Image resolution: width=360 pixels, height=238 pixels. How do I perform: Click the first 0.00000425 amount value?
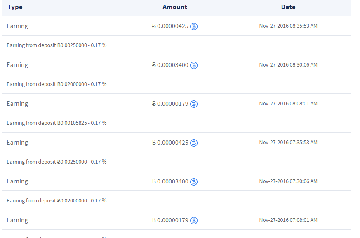tap(170, 26)
